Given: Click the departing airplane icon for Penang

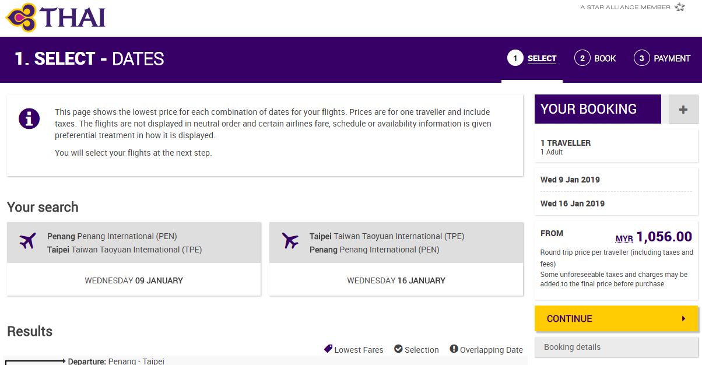Looking at the screenshot, I should (27, 241).
